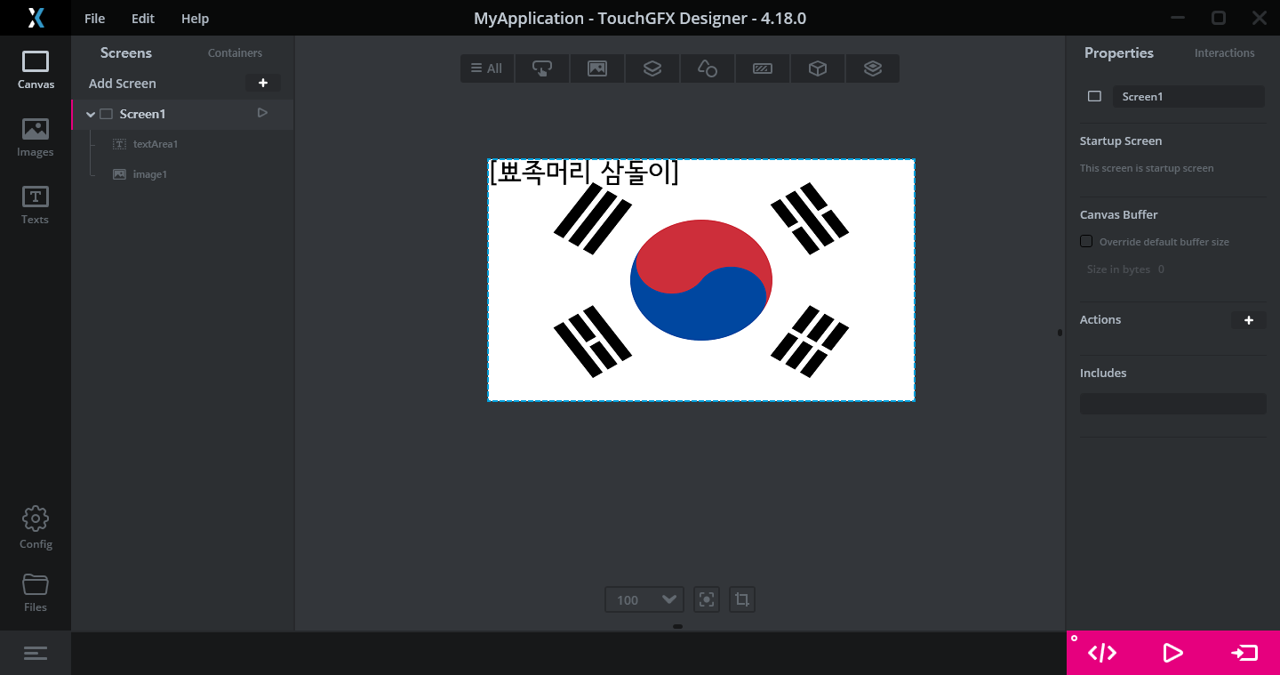The image size is (1280, 675).
Task: Open the Progress Indicators widget category icon
Action: (x=763, y=68)
